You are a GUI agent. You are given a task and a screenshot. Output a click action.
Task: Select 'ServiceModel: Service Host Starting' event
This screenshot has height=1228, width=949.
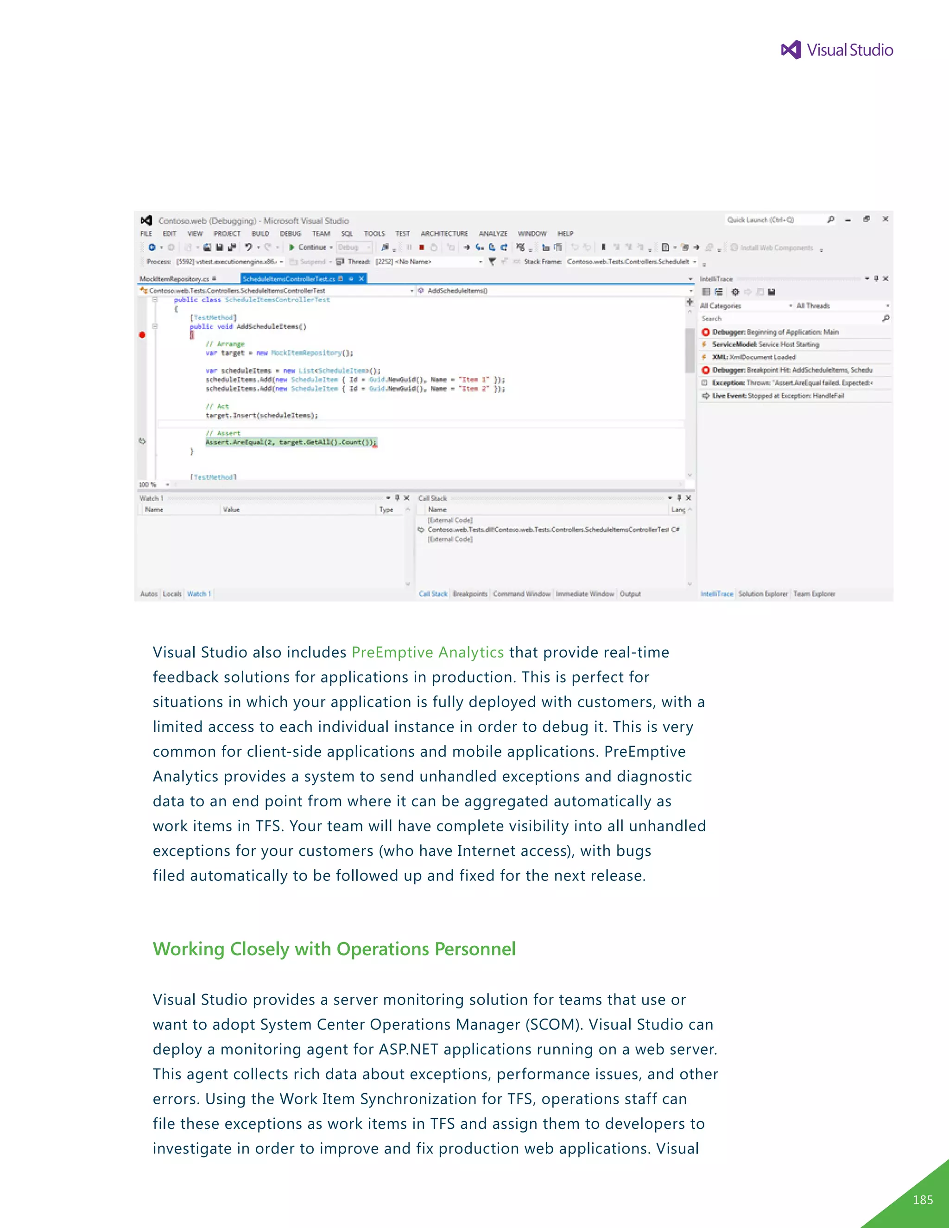pyautogui.click(x=795, y=344)
